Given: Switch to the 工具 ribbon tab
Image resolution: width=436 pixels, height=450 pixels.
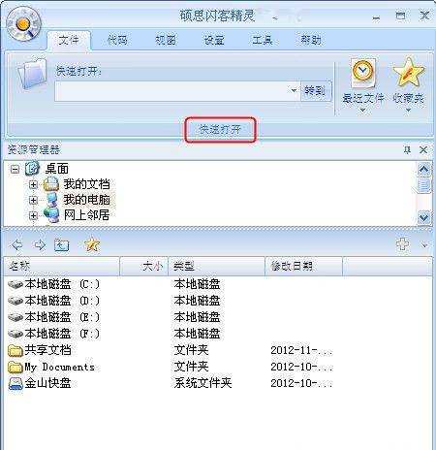Looking at the screenshot, I should pos(263,40).
